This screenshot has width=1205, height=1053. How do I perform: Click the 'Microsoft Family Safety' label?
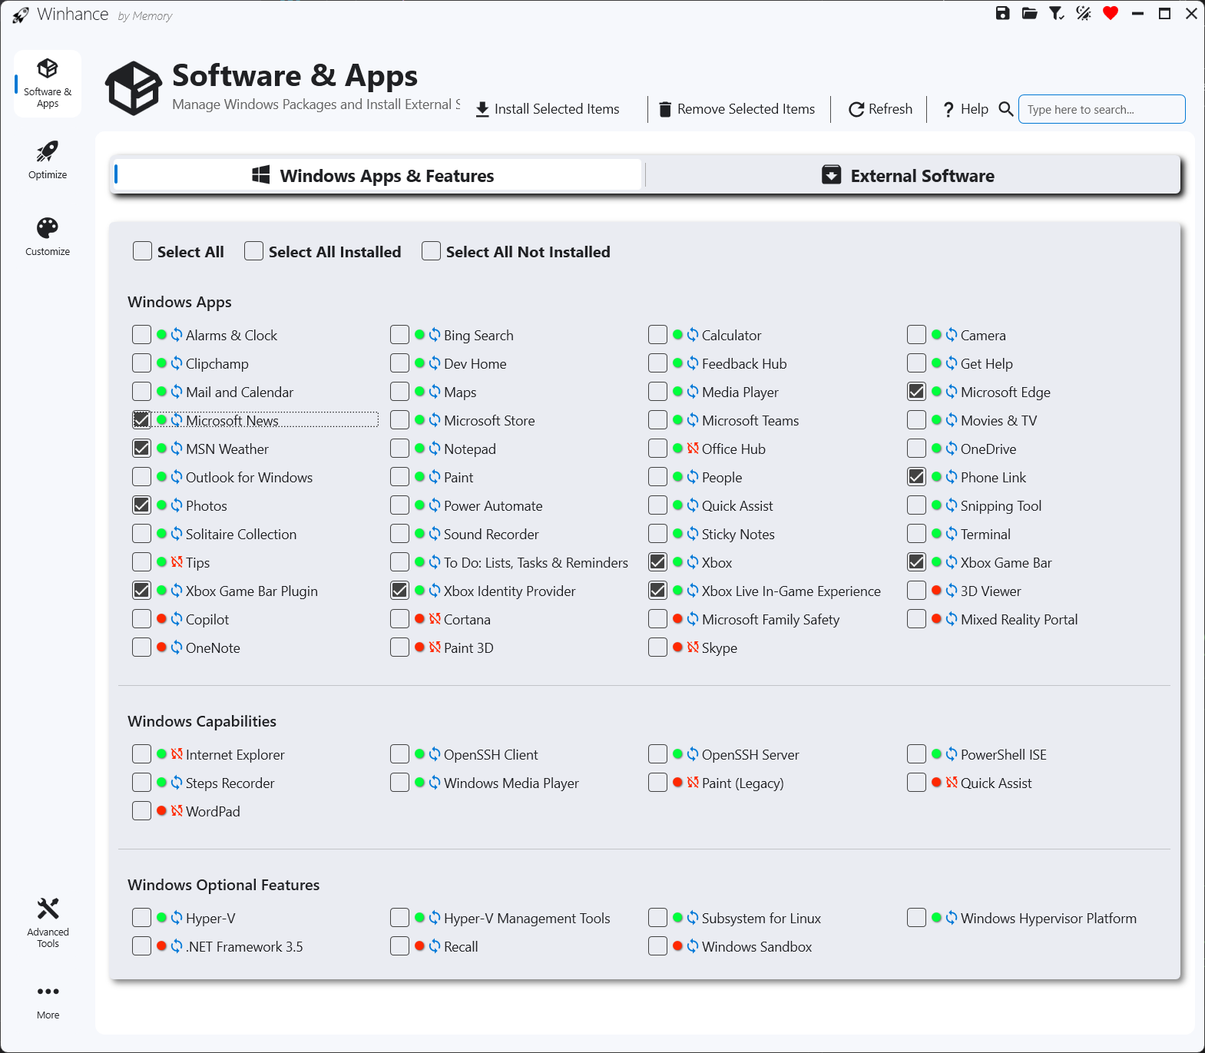coord(770,619)
